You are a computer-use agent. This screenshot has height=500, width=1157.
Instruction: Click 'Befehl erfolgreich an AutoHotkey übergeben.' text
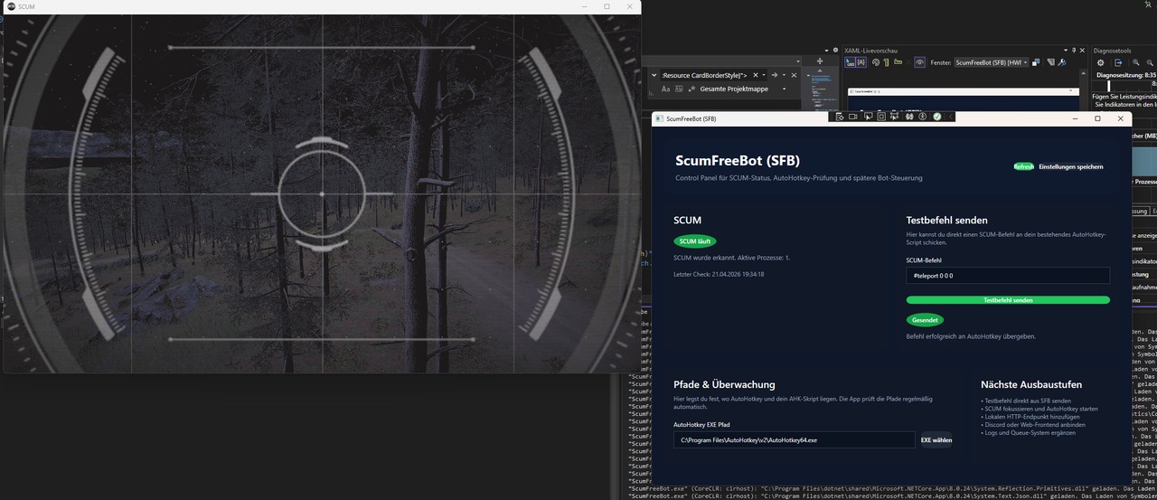(971, 336)
